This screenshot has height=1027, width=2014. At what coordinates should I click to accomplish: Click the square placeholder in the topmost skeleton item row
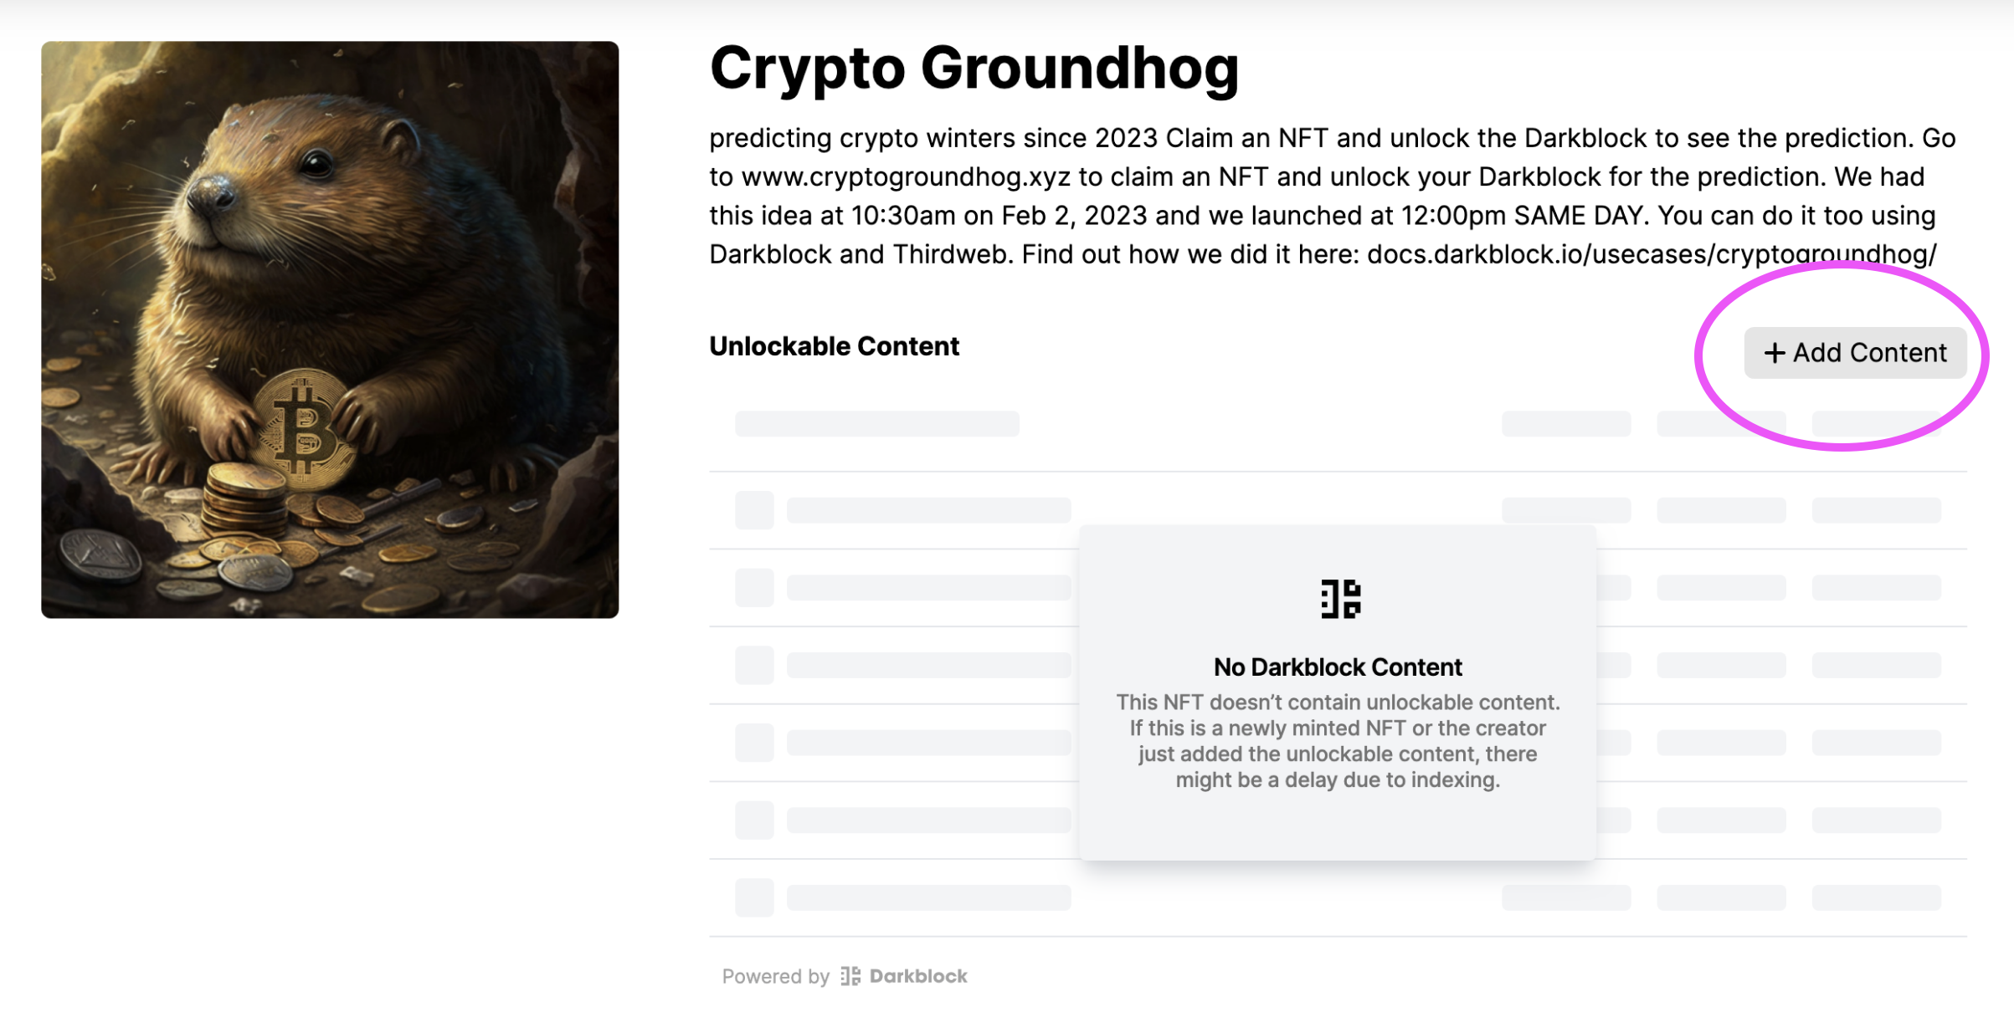click(754, 510)
